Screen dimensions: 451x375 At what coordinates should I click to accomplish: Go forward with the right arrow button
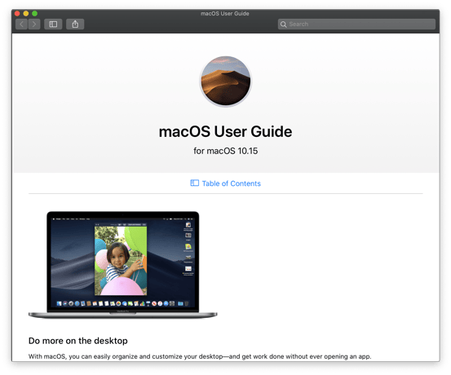point(34,24)
